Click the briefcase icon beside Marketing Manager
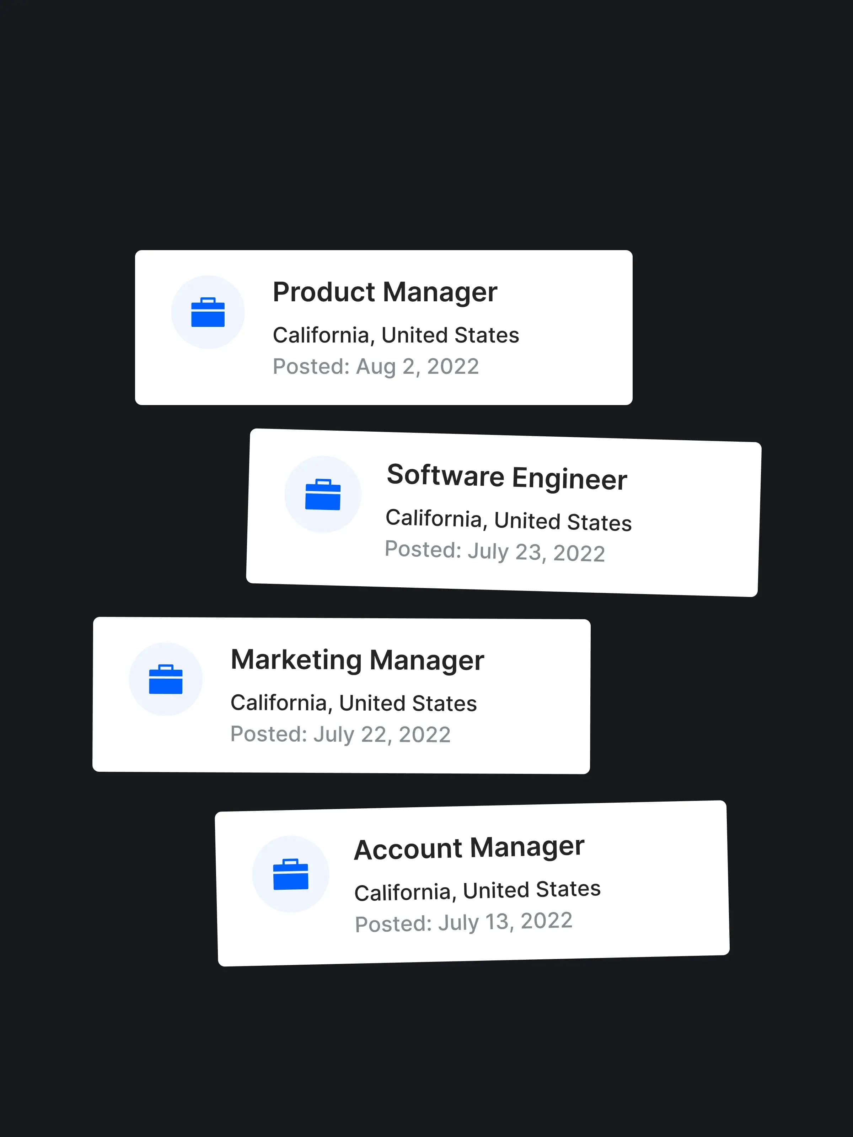 pyautogui.click(x=166, y=679)
